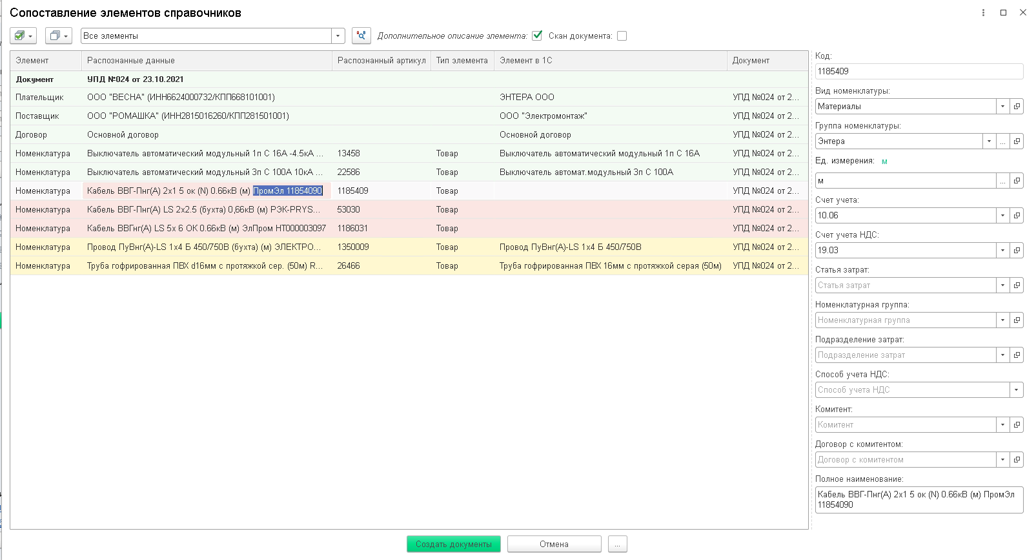Maximize the Сопоставление элементов справочников window
The image size is (1036, 560).
pyautogui.click(x=1003, y=12)
